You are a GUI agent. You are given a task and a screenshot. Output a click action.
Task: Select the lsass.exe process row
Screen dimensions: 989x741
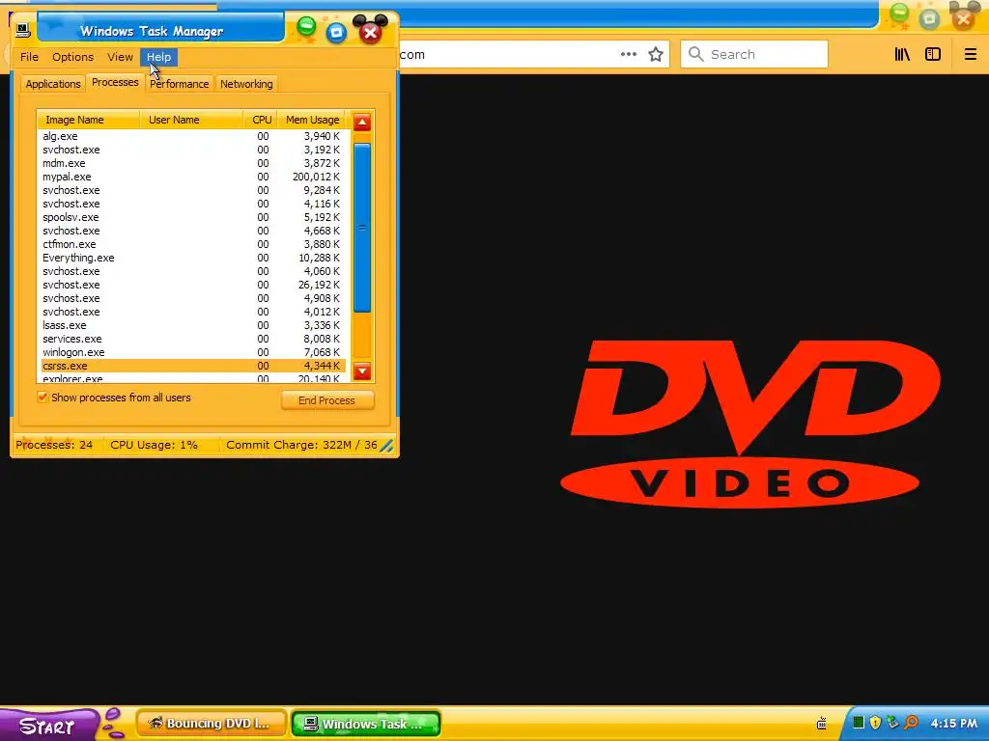coord(191,325)
